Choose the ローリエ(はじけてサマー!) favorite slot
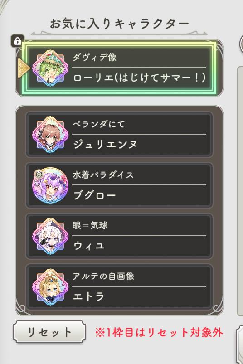The height and width of the screenshot is (364, 243). point(119,68)
